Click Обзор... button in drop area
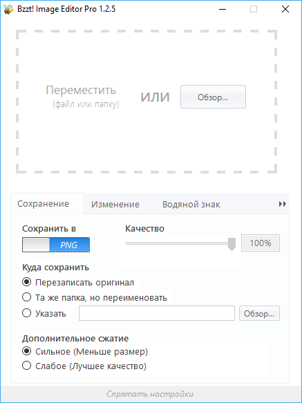The height and width of the screenshot is (403, 302). tap(213, 97)
